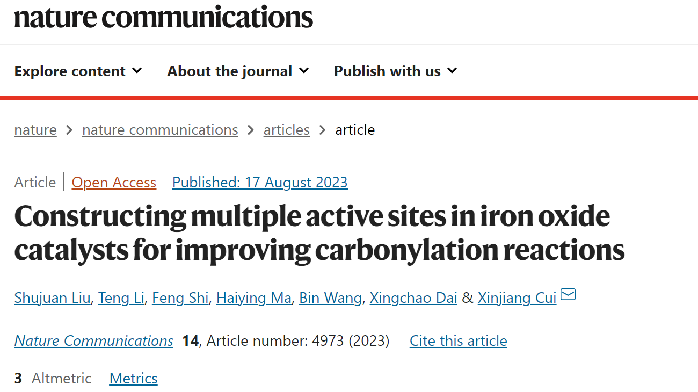
Task: Expand the Explore content dropdown
Action: [x=78, y=71]
